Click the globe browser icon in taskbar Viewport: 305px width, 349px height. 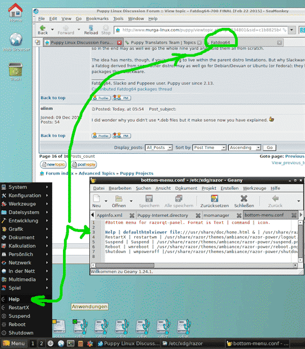pyautogui.click(x=61, y=343)
